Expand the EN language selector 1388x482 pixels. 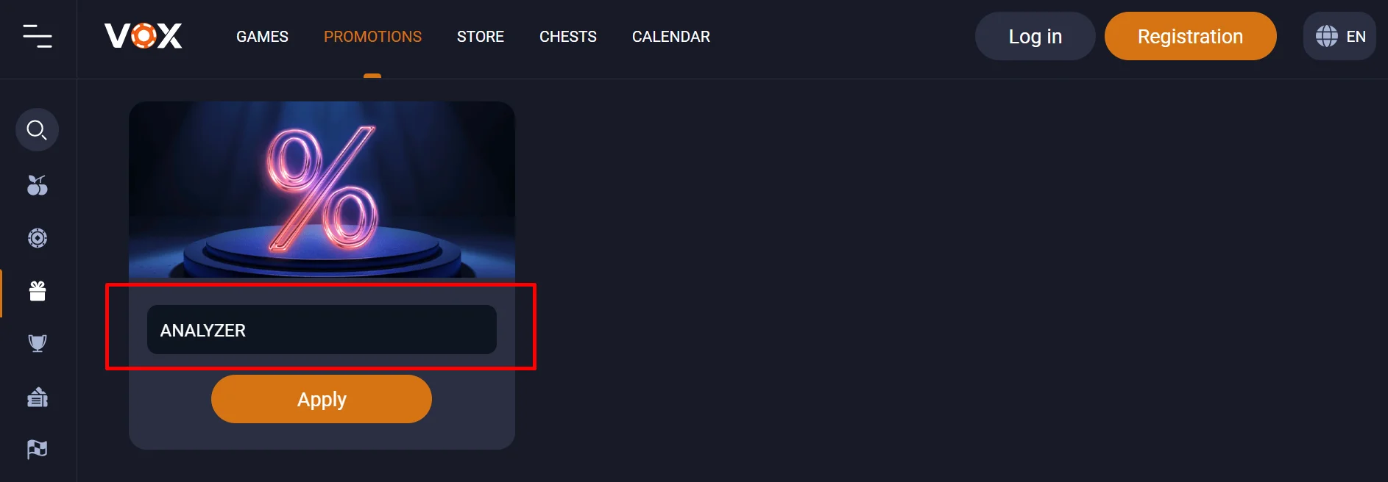[1339, 36]
